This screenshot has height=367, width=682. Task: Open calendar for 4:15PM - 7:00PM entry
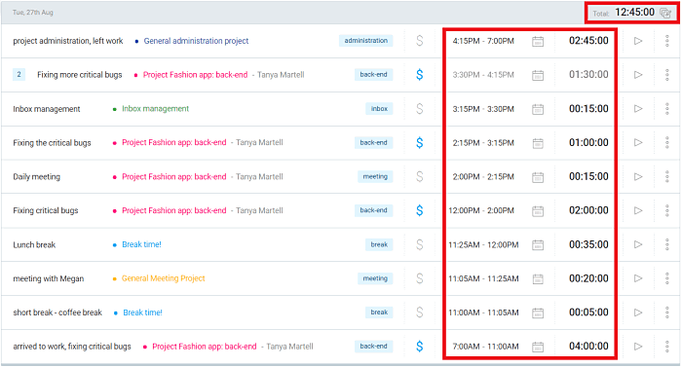[538, 41]
